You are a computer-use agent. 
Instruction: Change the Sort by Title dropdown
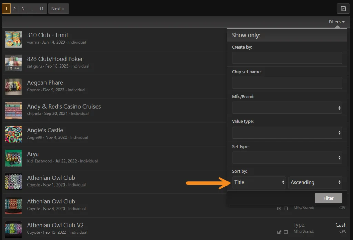(259, 182)
